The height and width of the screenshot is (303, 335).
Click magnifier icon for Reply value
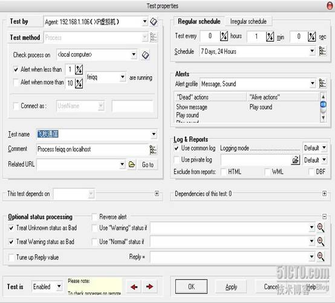[320, 256]
